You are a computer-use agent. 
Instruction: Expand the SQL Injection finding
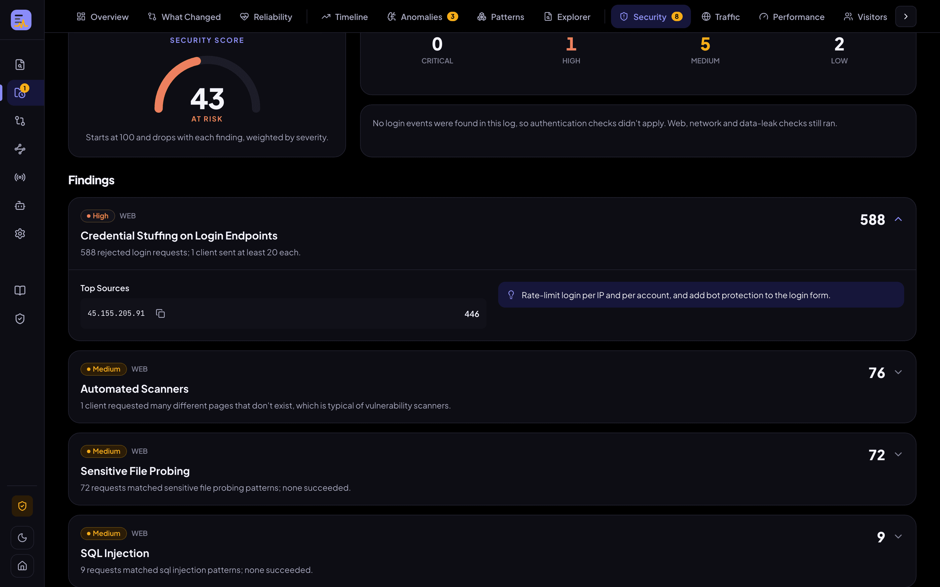click(x=898, y=537)
